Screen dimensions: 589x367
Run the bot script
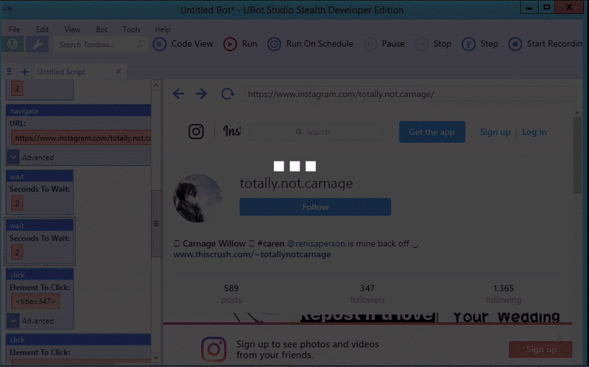point(241,44)
